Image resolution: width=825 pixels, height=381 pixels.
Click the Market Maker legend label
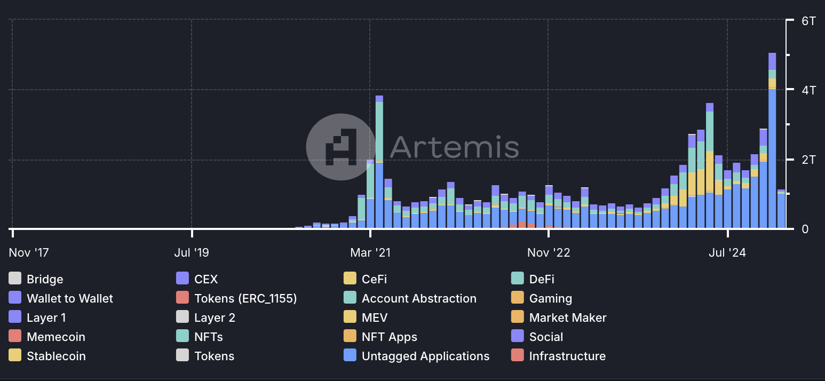click(x=567, y=317)
